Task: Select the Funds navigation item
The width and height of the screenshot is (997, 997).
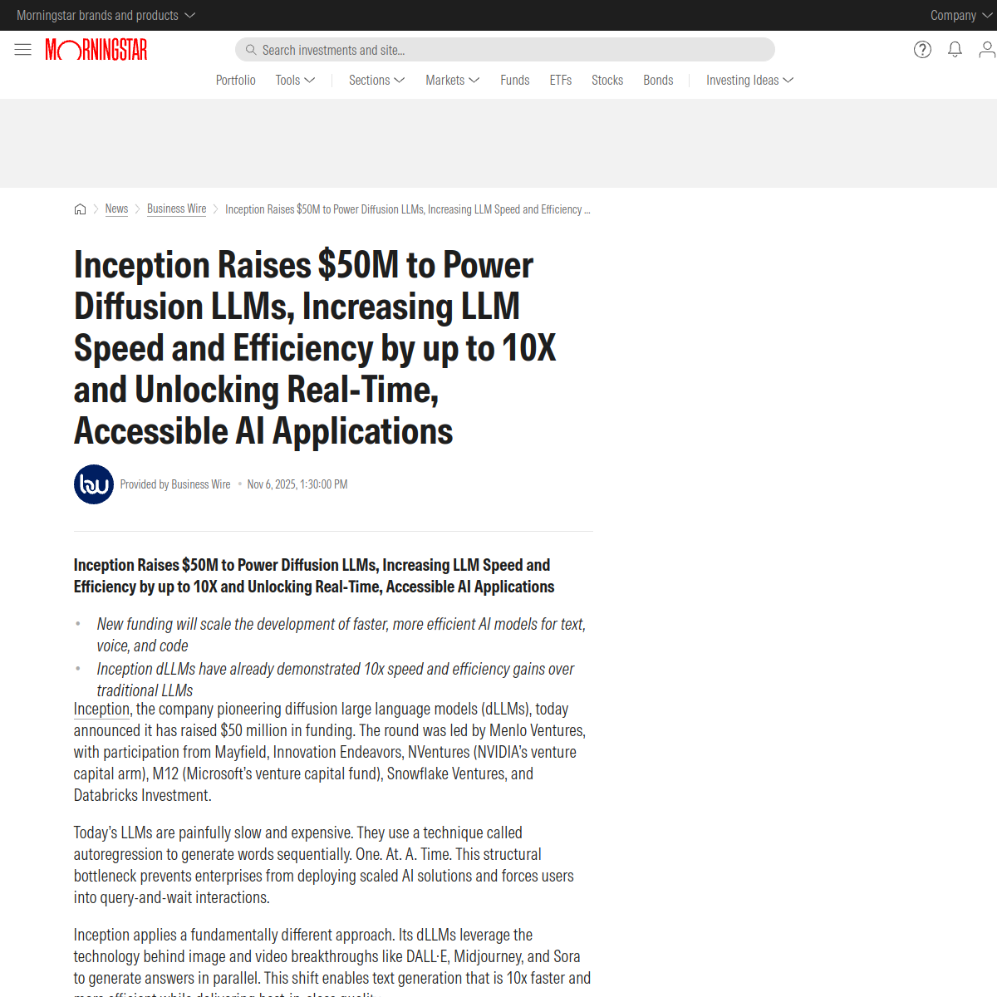Action: [x=514, y=80]
